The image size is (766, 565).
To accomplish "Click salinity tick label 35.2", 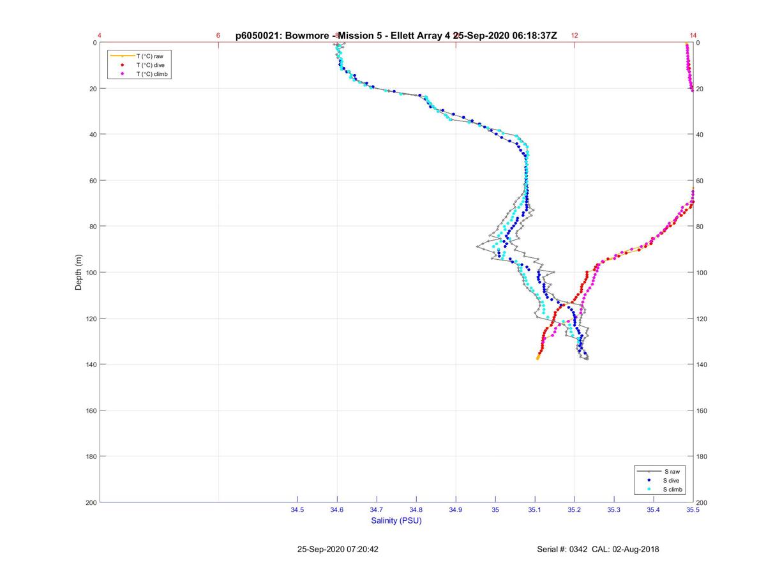I will [574, 510].
